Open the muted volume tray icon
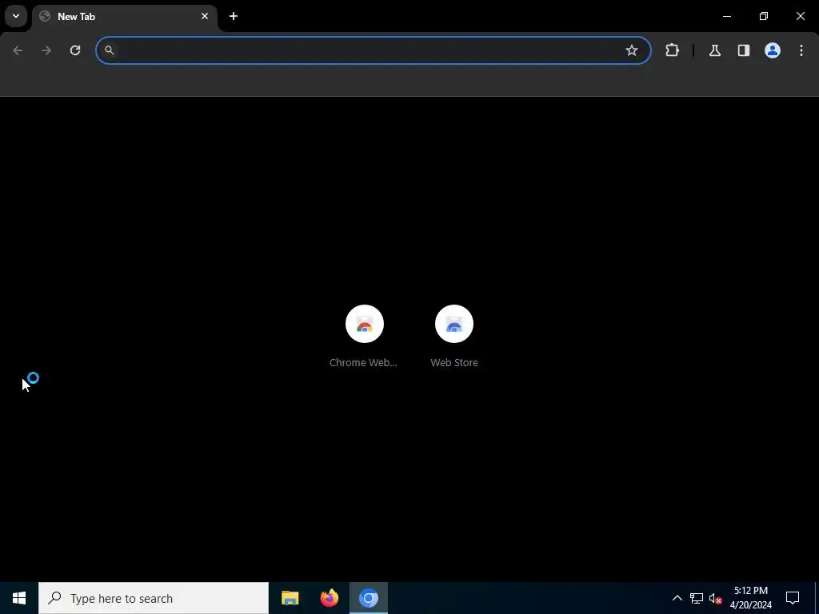 point(715,598)
